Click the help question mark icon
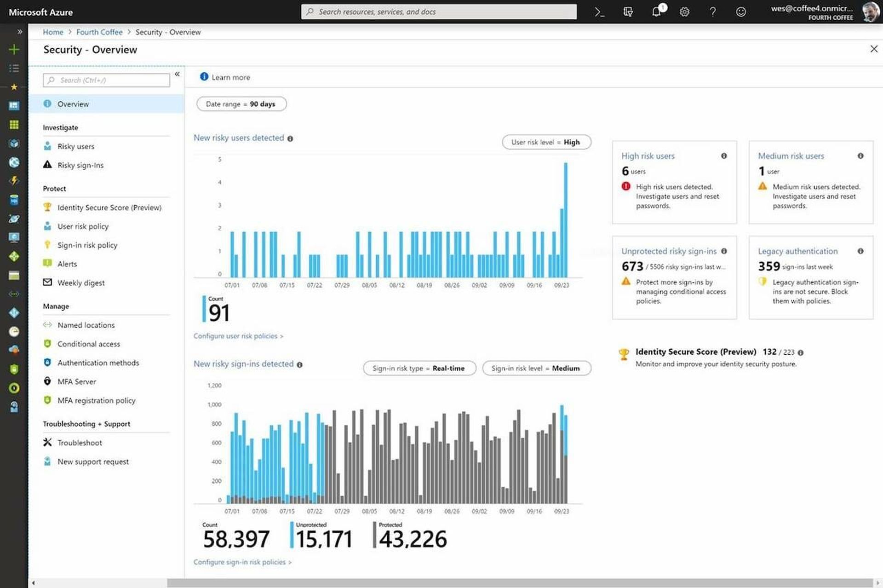 coord(712,12)
